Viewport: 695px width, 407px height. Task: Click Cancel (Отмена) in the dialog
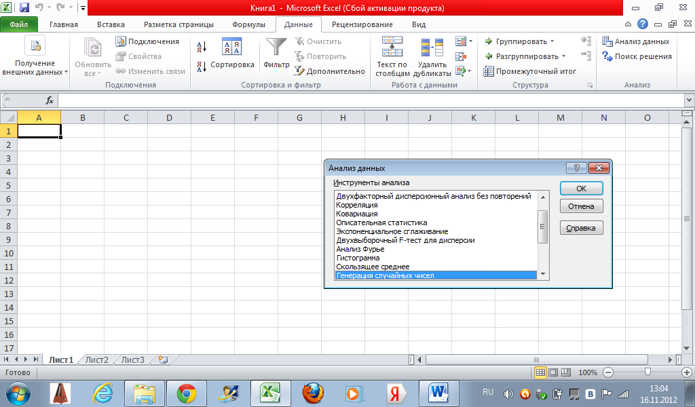point(581,206)
